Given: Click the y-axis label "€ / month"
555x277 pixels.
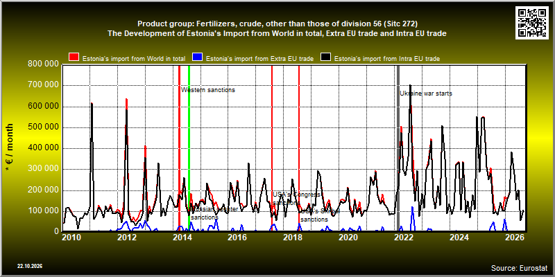Looking at the screenshot, I should (9, 148).
